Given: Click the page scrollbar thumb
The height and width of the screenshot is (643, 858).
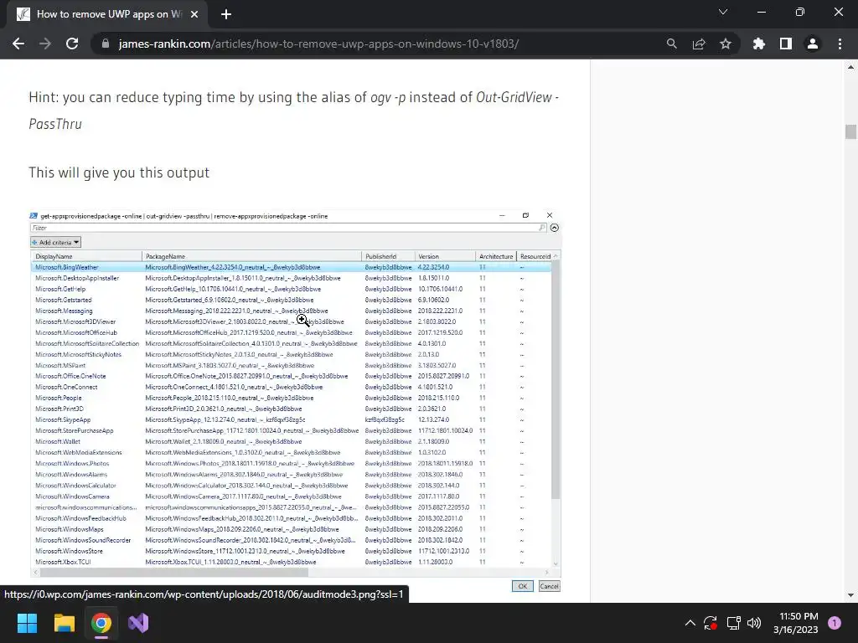Looking at the screenshot, I should pyautogui.click(x=850, y=131).
